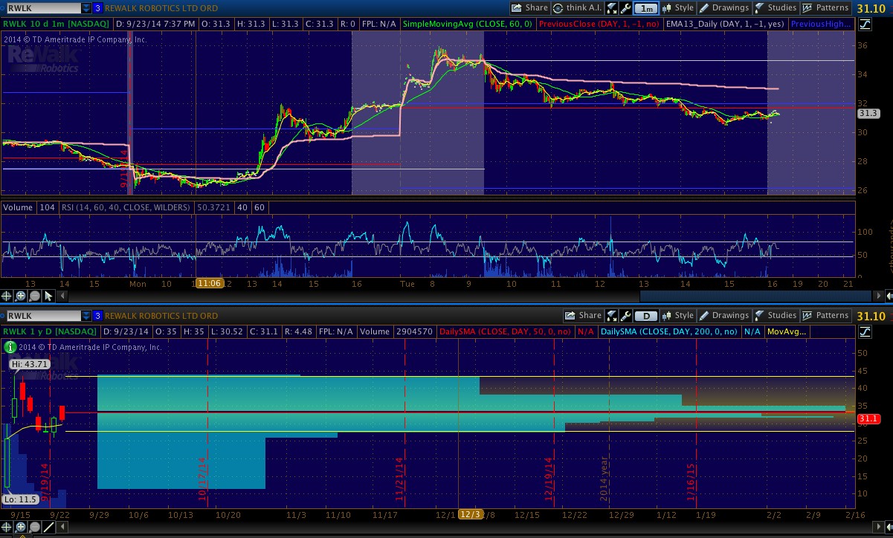Toggle the bottom chart price axis scale icon
This screenshot has width=893, height=538.
point(865,332)
